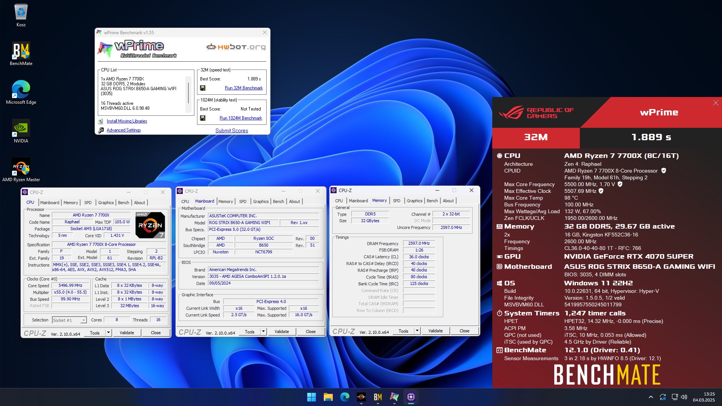Click Install Missing Libraries link
Viewport: 722px width, 406px height.
127,121
